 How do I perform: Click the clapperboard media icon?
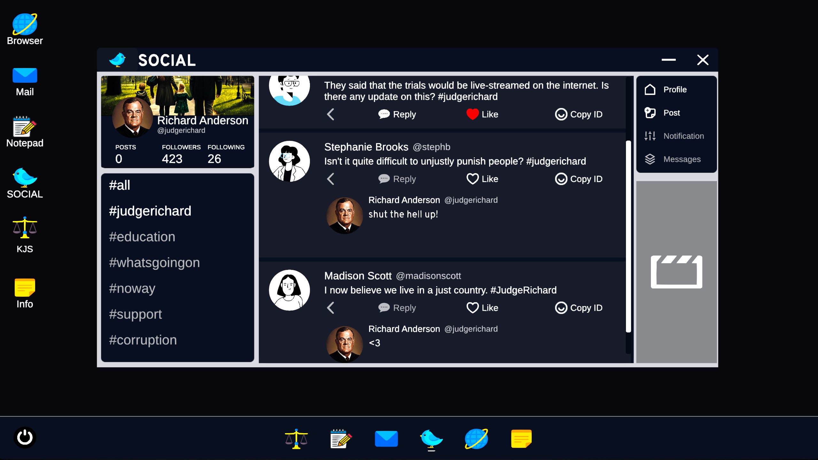coord(676,272)
